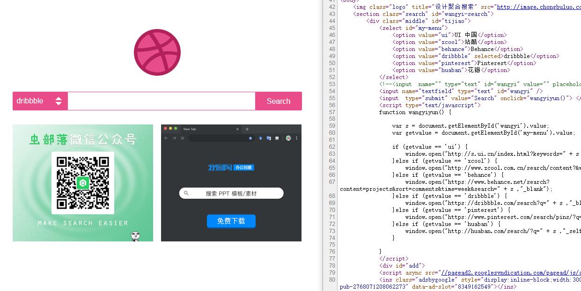581x291 pixels.
Task: Click the section class="search" source line
Action: [423, 14]
